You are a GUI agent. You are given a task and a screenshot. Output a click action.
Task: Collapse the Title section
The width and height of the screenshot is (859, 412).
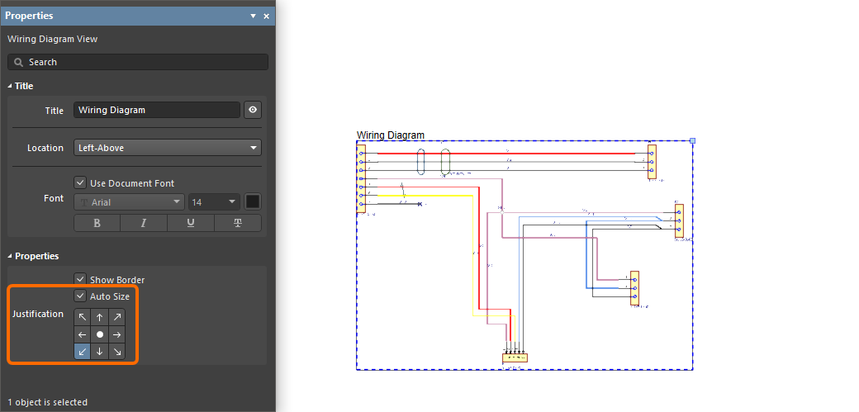(10, 86)
